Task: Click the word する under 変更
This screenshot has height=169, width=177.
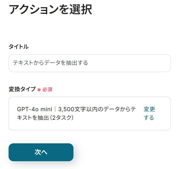Action: [x=149, y=118]
